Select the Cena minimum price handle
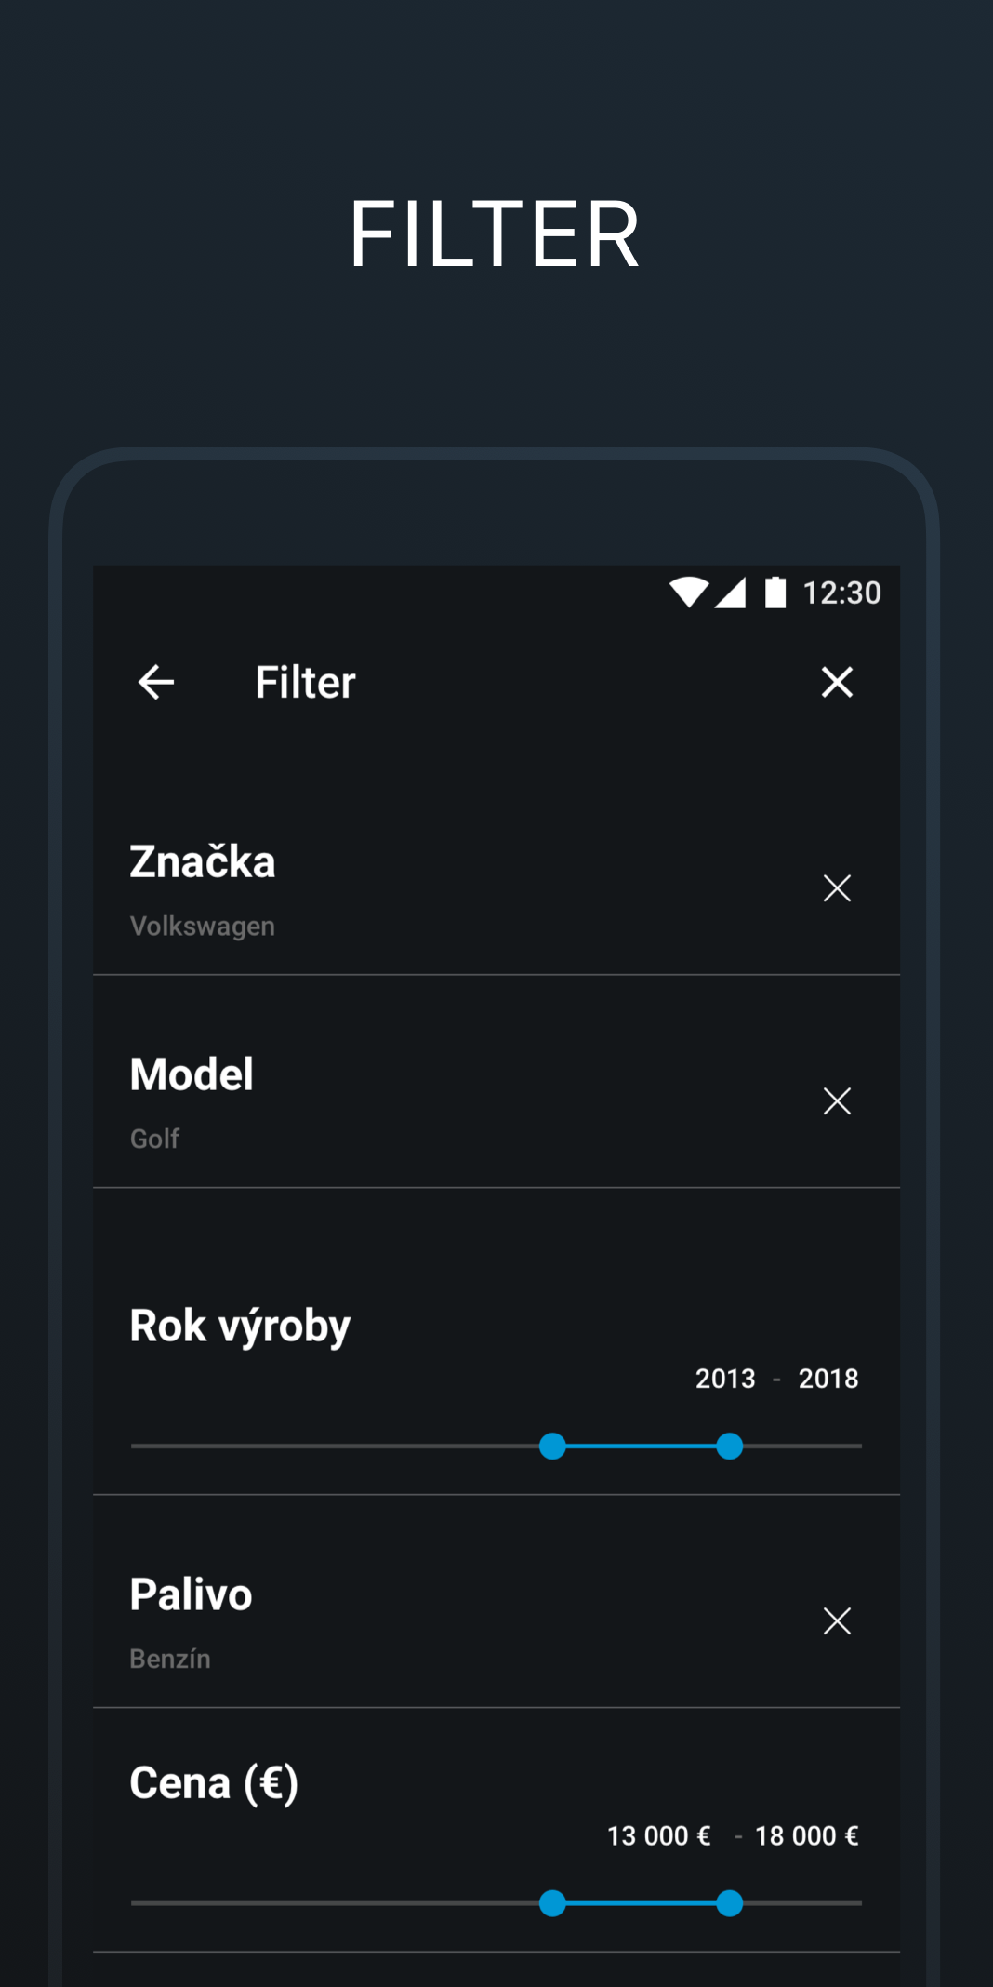993x1987 pixels. pos(552,1903)
